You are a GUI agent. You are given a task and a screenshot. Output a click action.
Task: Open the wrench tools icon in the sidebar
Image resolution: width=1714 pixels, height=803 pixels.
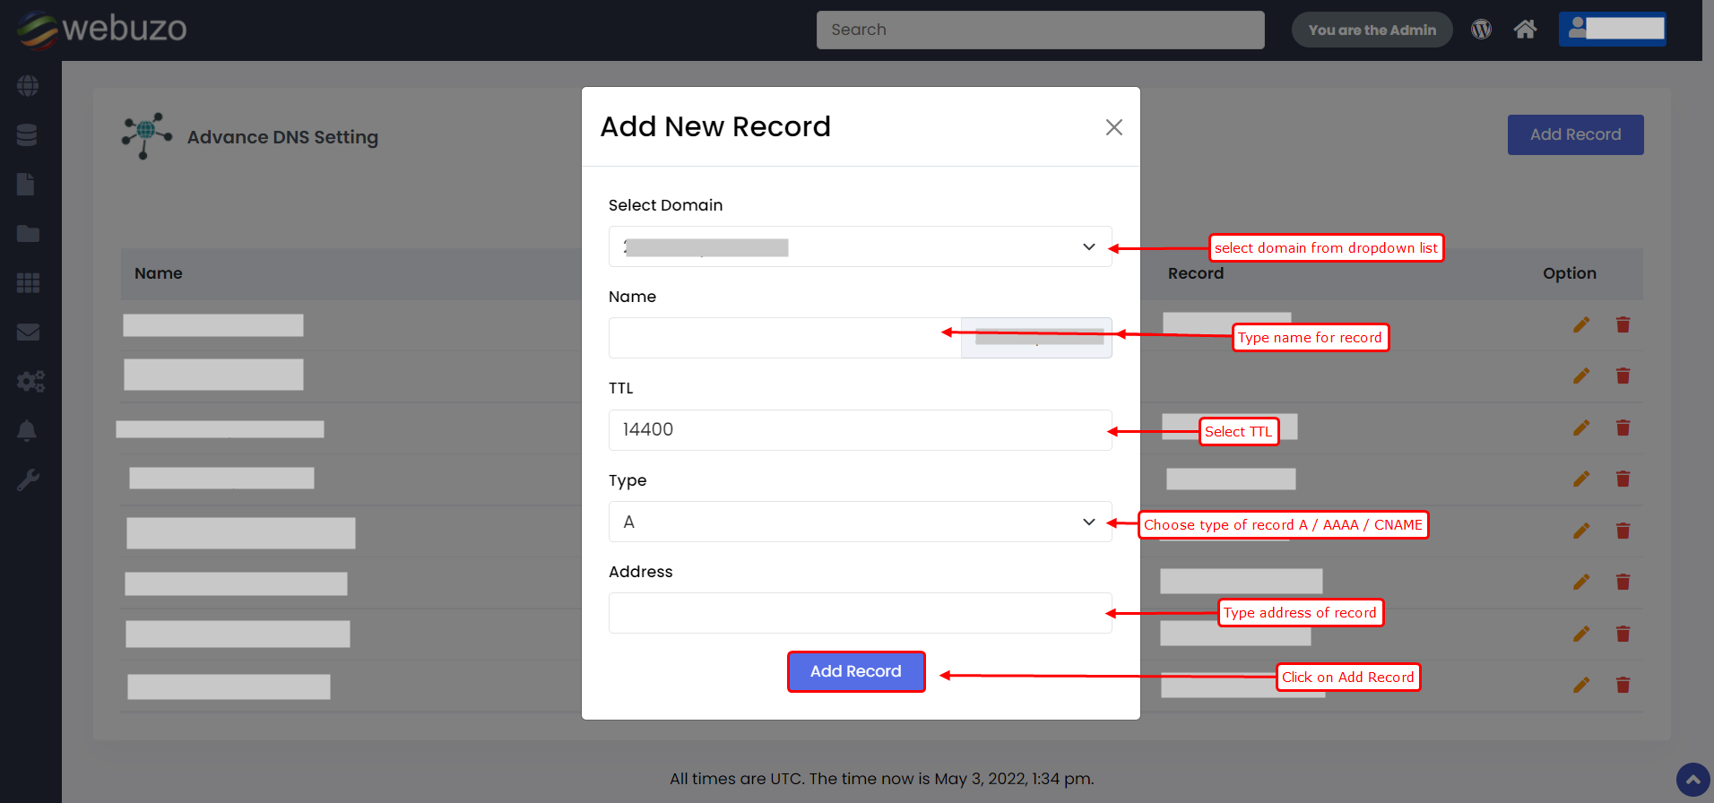(28, 480)
